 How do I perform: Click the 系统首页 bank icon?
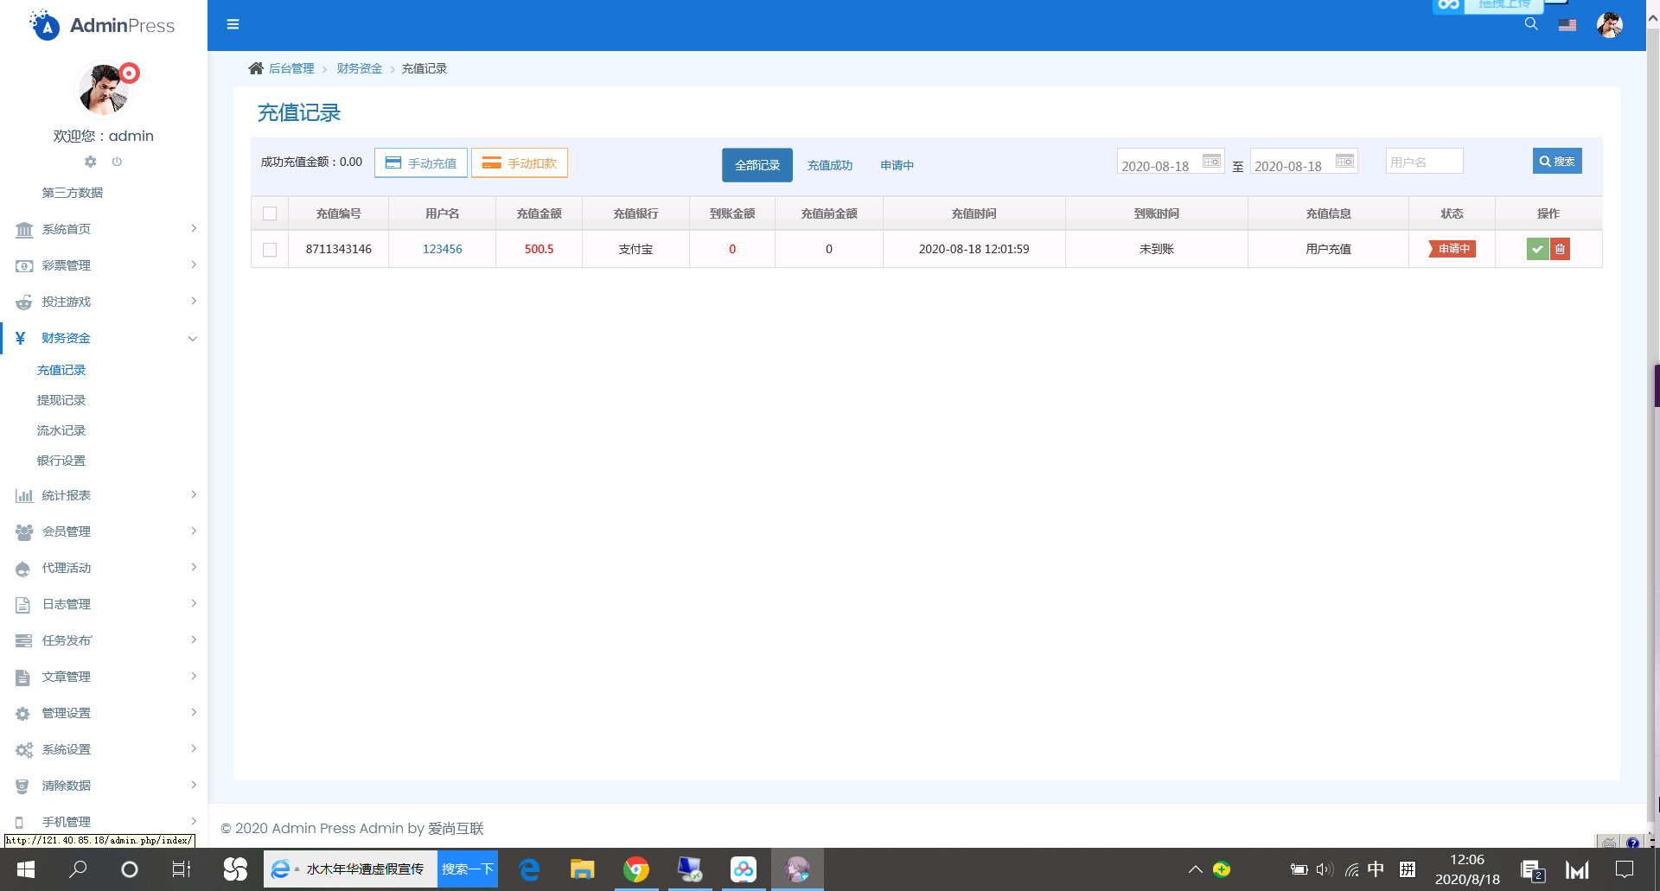pos(23,229)
